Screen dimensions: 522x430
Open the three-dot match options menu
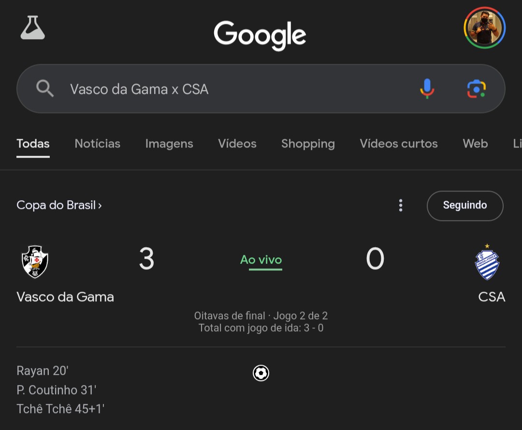[x=401, y=205]
